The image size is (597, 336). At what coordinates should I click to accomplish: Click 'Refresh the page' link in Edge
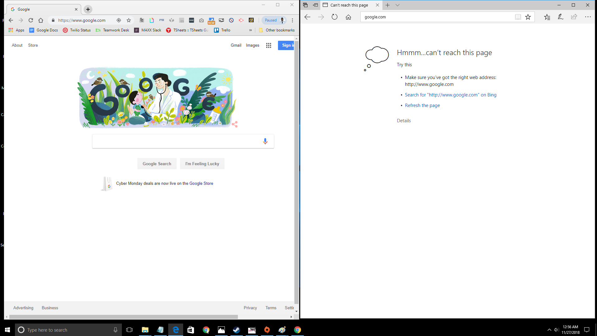click(422, 105)
